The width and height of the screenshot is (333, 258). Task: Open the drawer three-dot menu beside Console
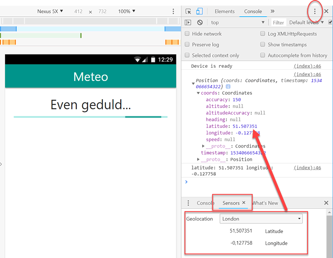coord(188,203)
